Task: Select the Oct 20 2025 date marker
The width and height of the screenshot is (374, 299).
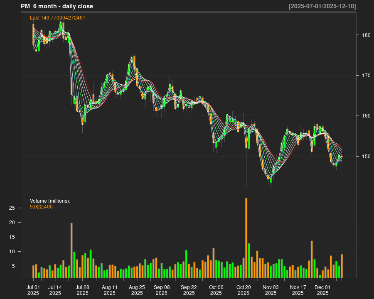Action: [x=244, y=290]
